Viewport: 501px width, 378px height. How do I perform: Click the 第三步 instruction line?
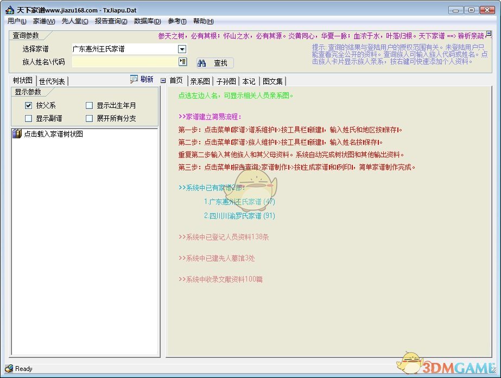pyautogui.click(x=296, y=167)
